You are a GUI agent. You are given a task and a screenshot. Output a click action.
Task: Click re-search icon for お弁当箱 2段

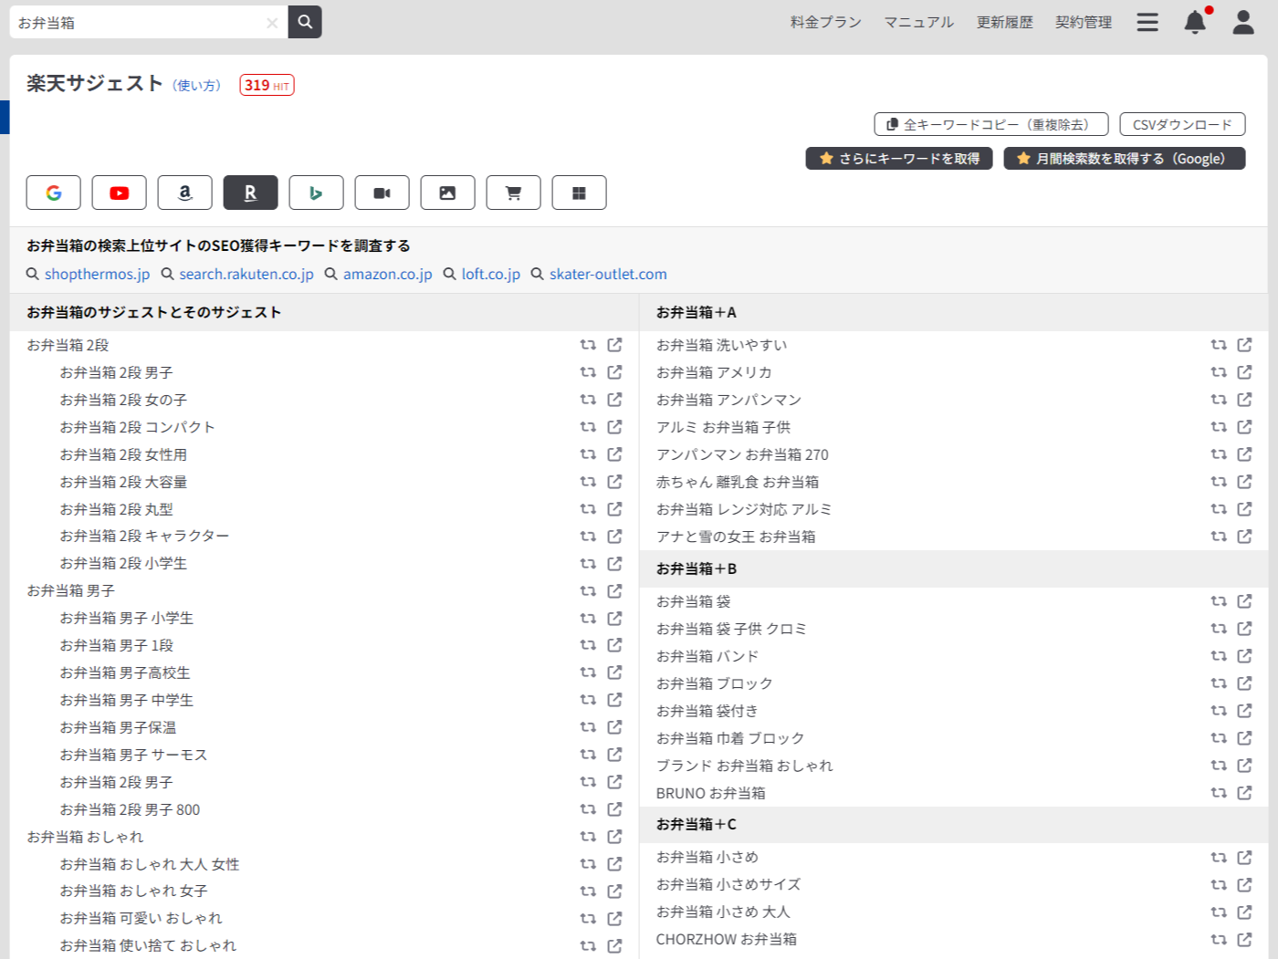pos(588,345)
